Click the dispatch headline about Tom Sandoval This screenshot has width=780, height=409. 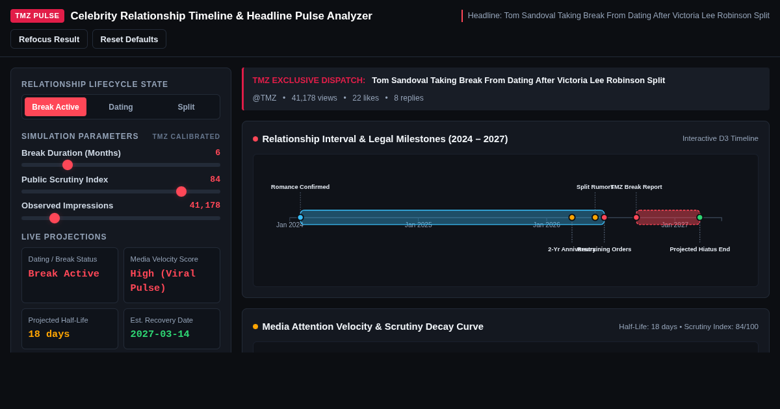pyautogui.click(x=518, y=81)
